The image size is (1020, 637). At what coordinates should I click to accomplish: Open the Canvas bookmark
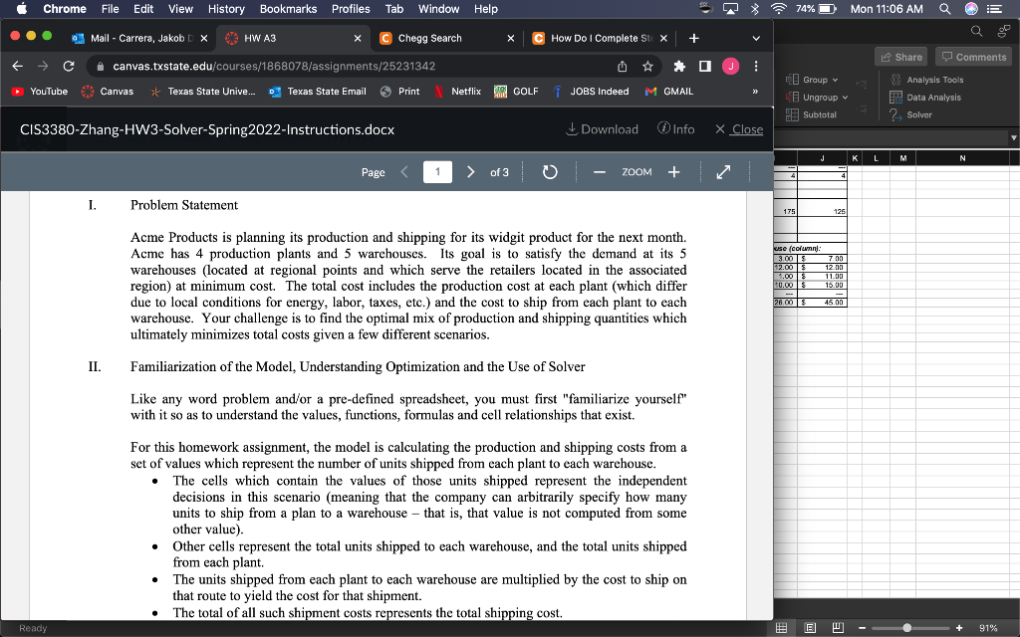(x=108, y=92)
